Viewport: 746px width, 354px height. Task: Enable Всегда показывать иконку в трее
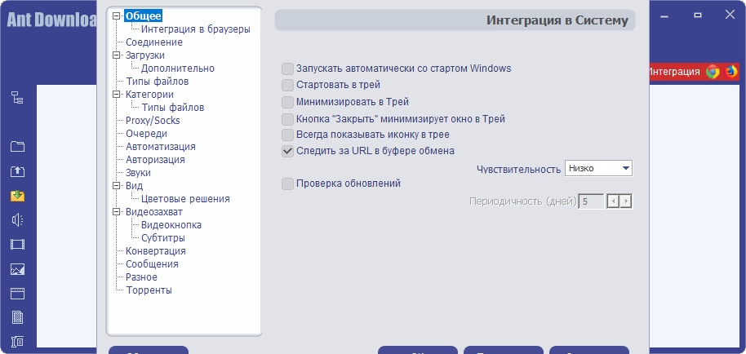287,135
